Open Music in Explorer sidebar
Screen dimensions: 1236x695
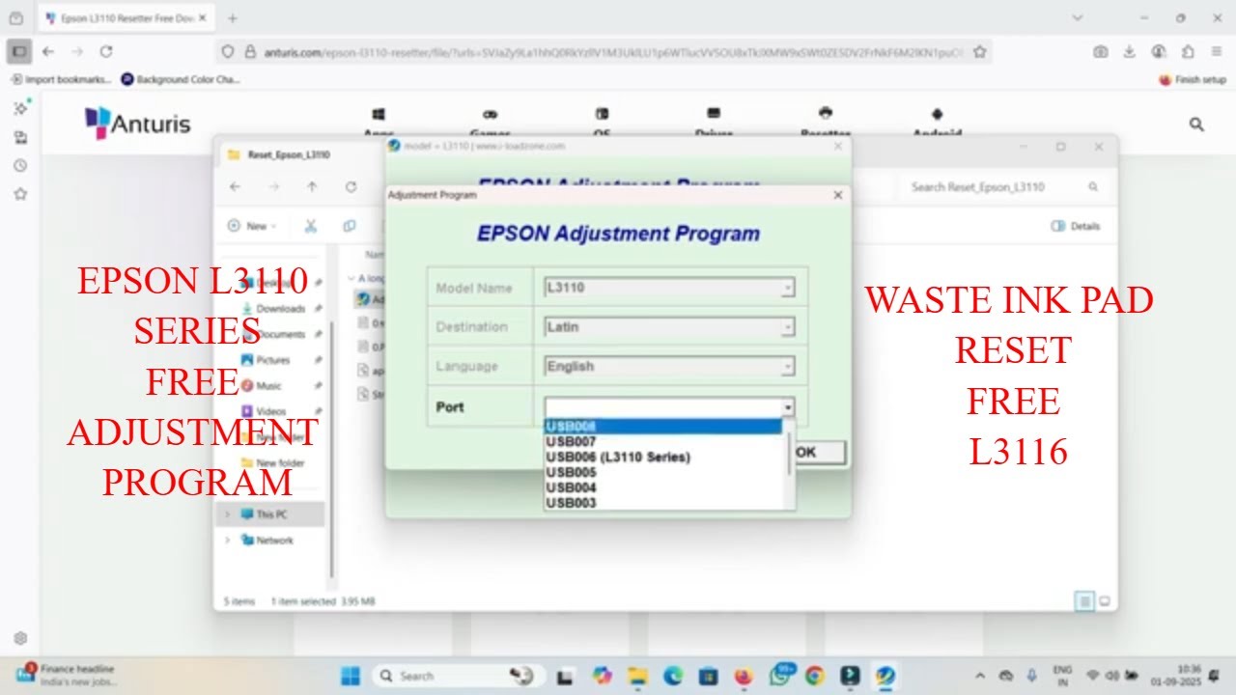[267, 386]
